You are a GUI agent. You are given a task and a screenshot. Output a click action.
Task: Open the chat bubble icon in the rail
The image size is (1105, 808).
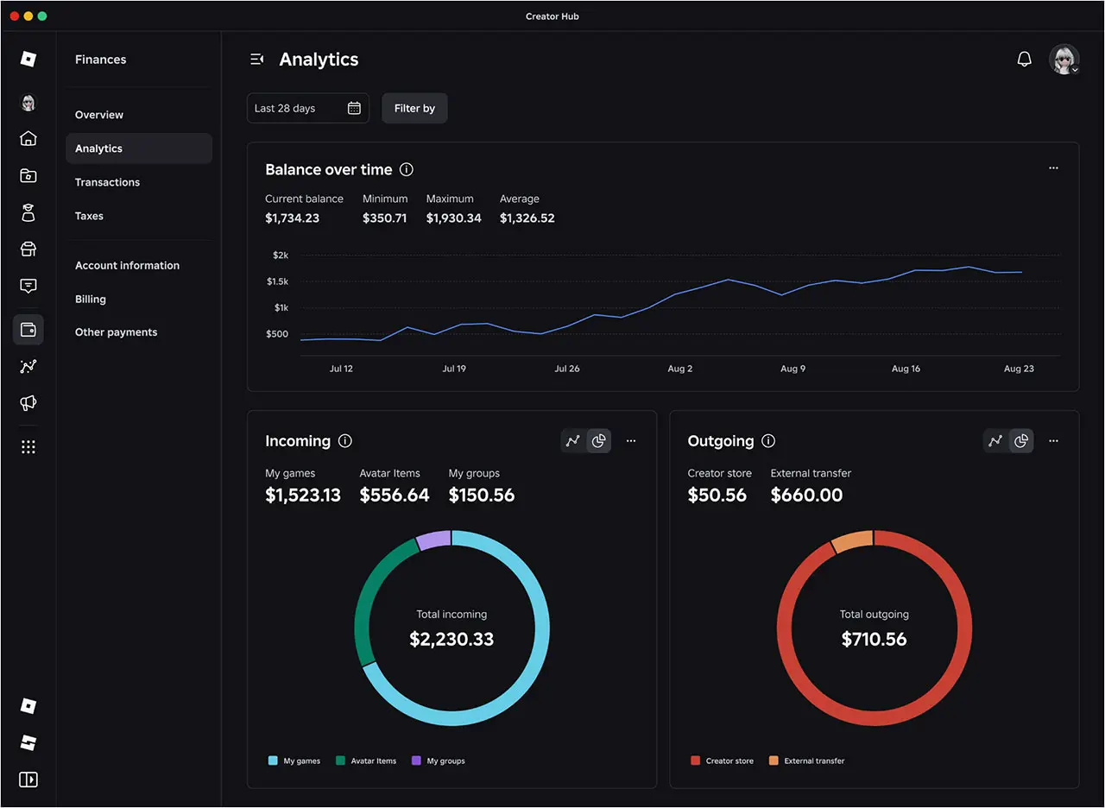pyautogui.click(x=28, y=286)
